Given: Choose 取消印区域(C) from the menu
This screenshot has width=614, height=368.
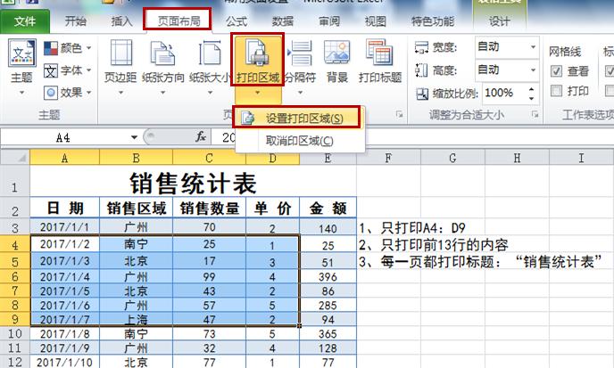Looking at the screenshot, I should [x=300, y=141].
